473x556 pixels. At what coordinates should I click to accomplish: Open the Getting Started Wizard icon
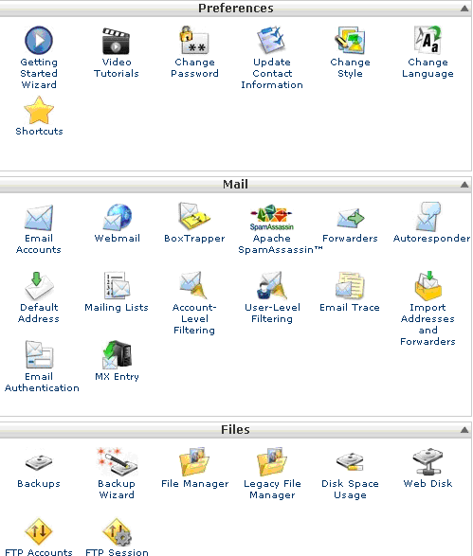coord(39,40)
